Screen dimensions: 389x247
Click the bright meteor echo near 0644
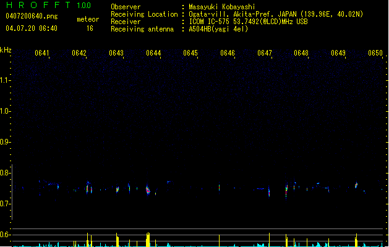click(x=148, y=190)
